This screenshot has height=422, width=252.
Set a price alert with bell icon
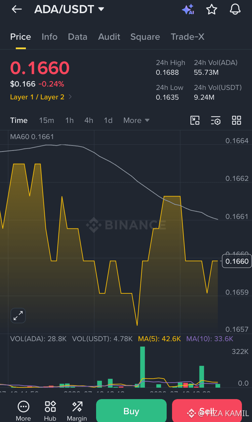point(235,9)
